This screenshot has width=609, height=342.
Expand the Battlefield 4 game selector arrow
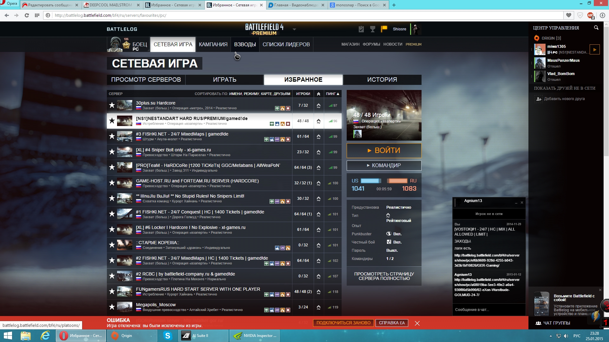pyautogui.click(x=294, y=29)
